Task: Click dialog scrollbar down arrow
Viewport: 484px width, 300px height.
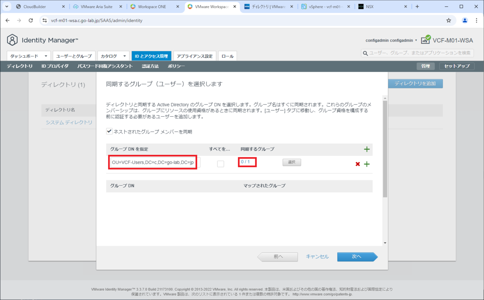Action: coord(385,243)
